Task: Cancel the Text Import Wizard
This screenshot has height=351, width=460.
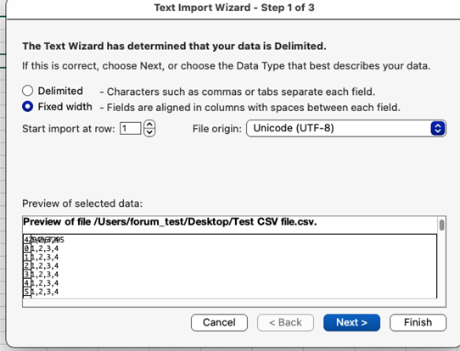Action: pos(219,322)
